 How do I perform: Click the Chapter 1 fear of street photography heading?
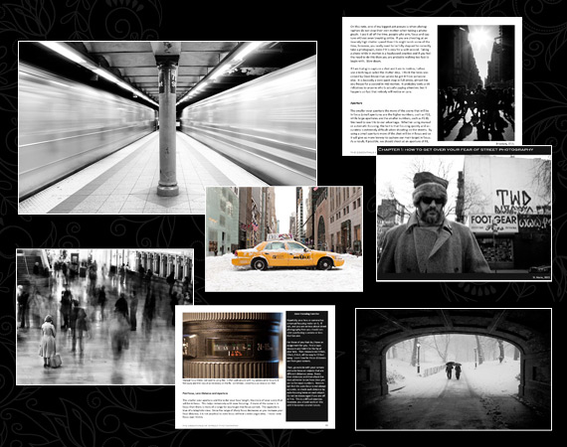tap(455, 149)
